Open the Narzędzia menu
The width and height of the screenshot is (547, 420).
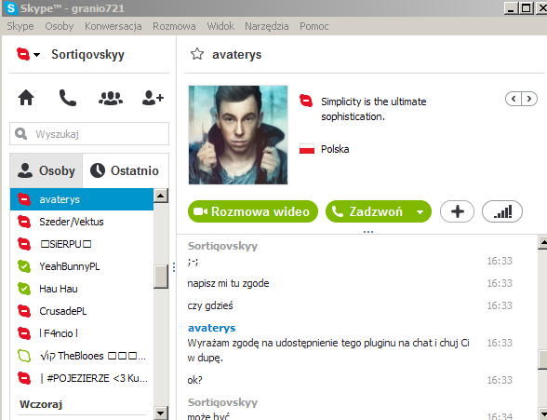tap(266, 26)
